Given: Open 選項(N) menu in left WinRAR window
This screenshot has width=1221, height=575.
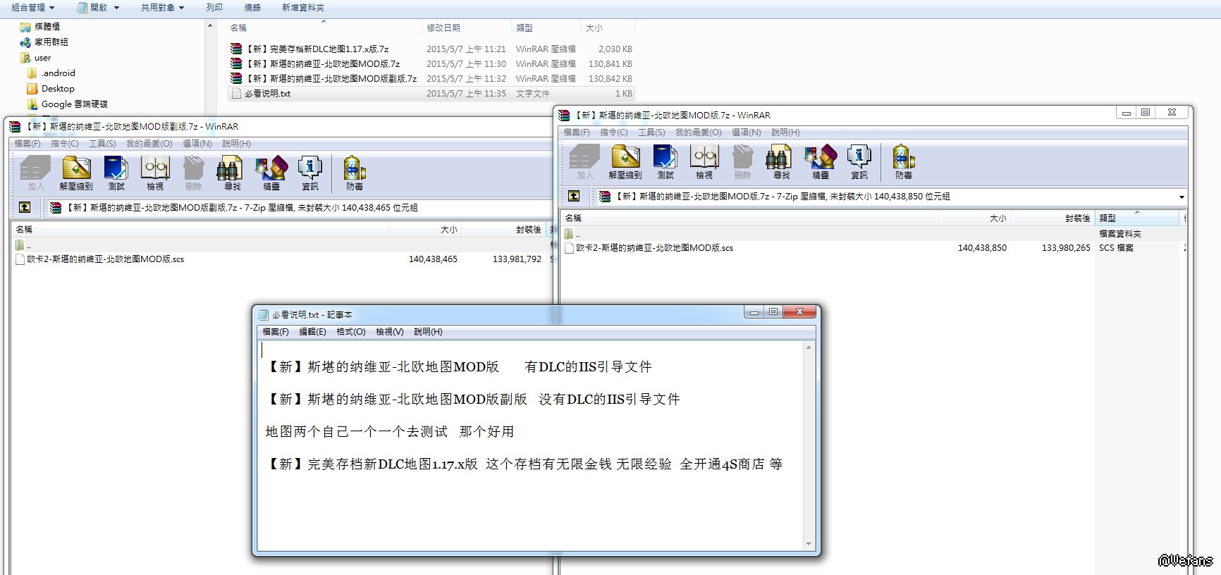Looking at the screenshot, I should tap(197, 144).
